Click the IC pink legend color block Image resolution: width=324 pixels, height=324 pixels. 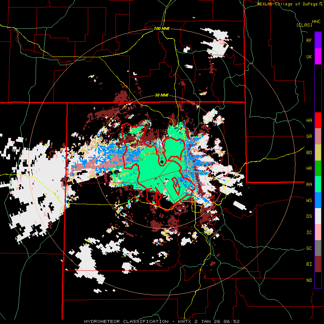318,232
